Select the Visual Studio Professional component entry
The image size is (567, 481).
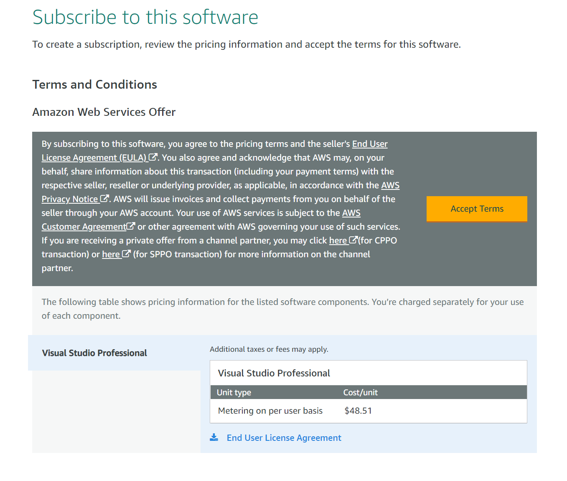point(94,353)
